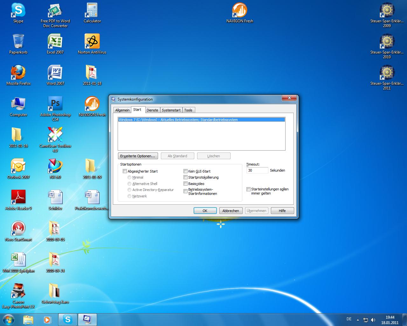The image size is (407, 326).
Task: Open the Dienste tab
Action: [152, 110]
